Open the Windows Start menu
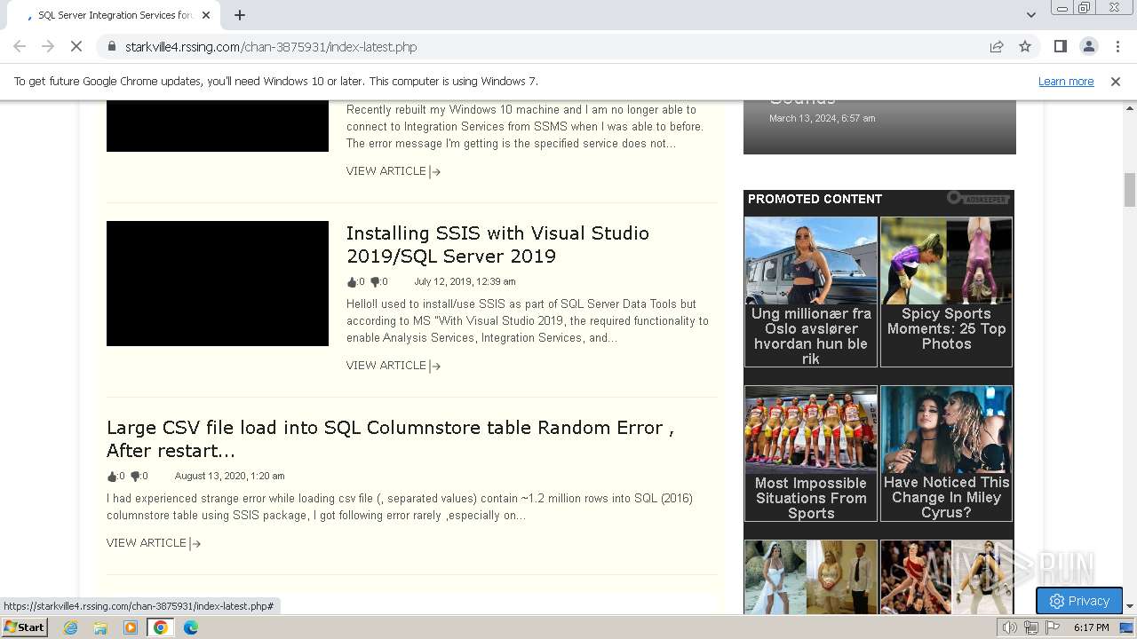Viewport: 1137px width, 639px height. (24, 627)
